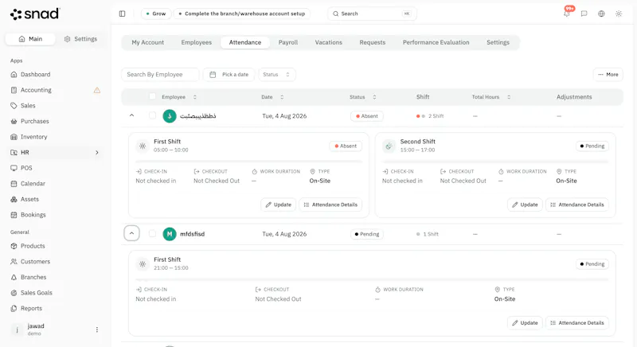Click the Pending status badge in mfdsfisd row
The width and height of the screenshot is (637, 347).
[x=367, y=234]
